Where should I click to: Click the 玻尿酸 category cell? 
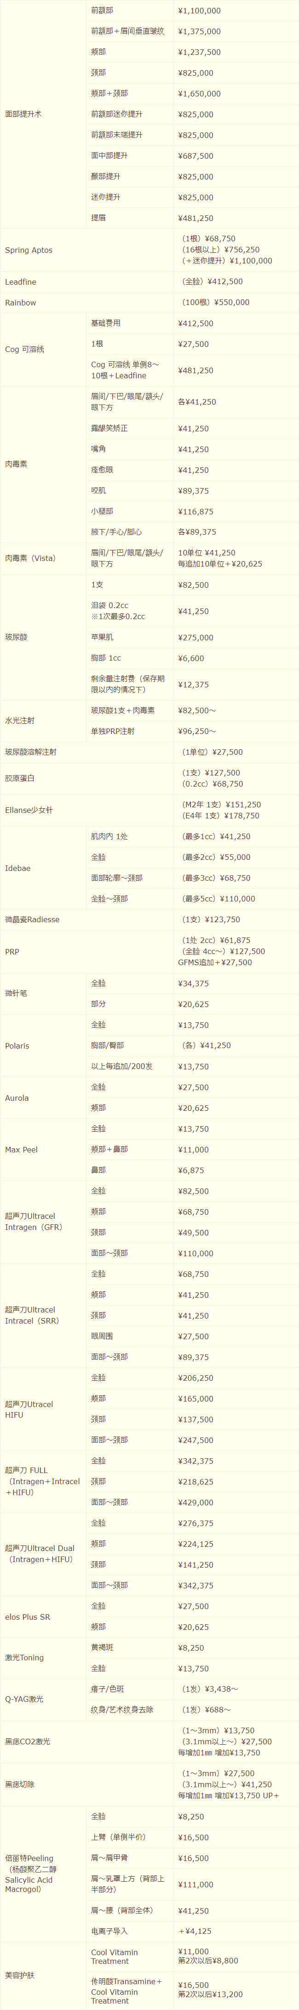coord(43,638)
